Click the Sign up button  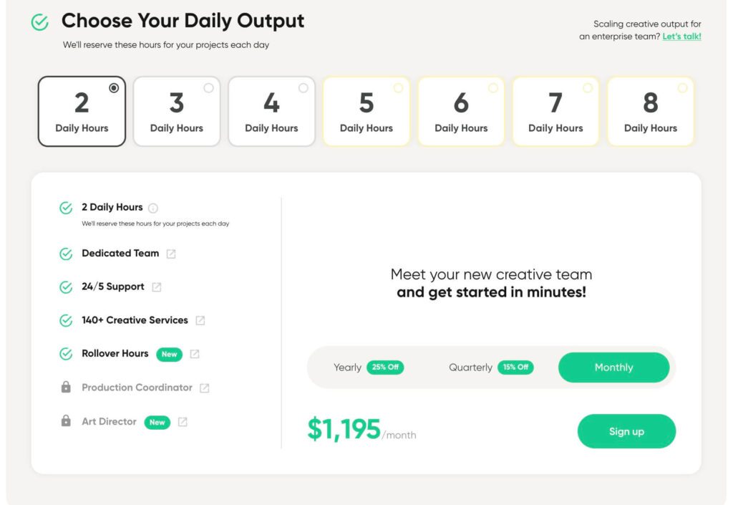pos(626,431)
